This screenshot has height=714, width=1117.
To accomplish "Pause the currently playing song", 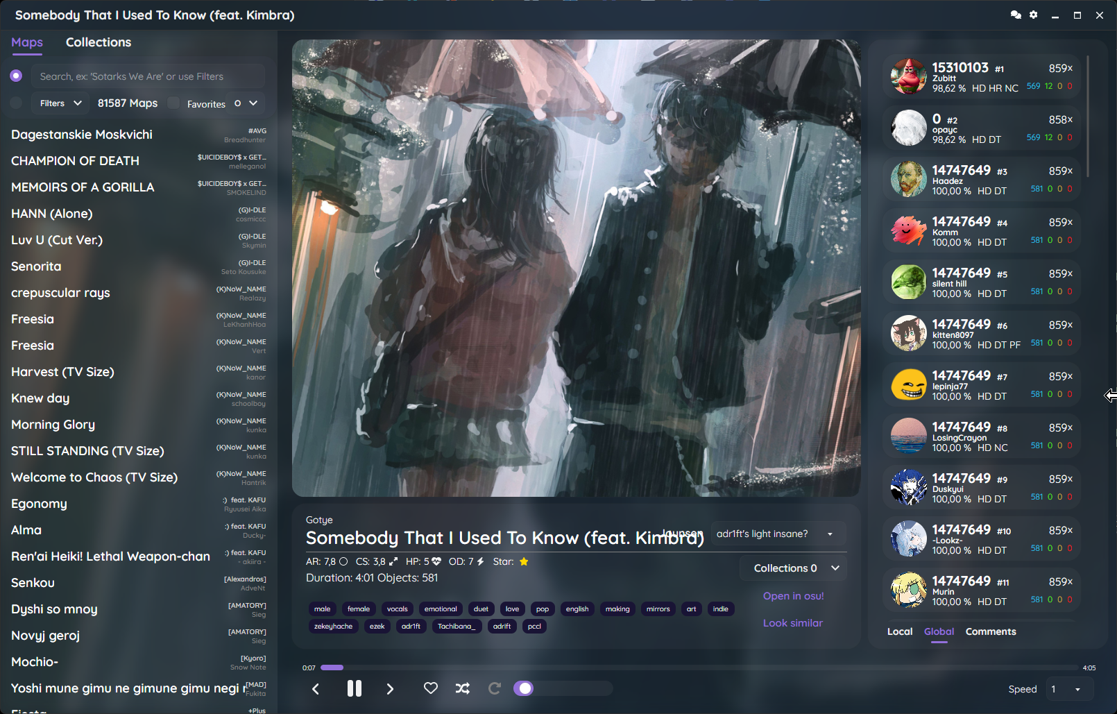I will coord(354,688).
